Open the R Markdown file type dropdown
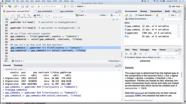 pos(115,61)
